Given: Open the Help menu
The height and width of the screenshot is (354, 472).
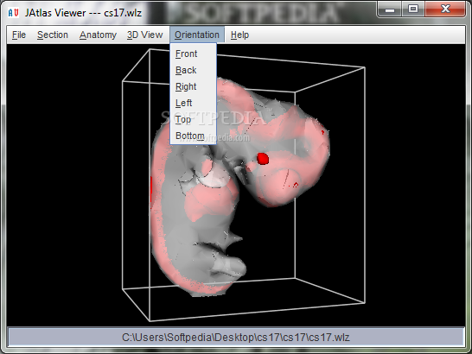Looking at the screenshot, I should pyautogui.click(x=239, y=35).
